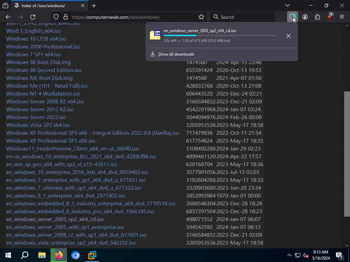350x262 pixels.
Task: Click Show all downloads
Action: click(176, 54)
